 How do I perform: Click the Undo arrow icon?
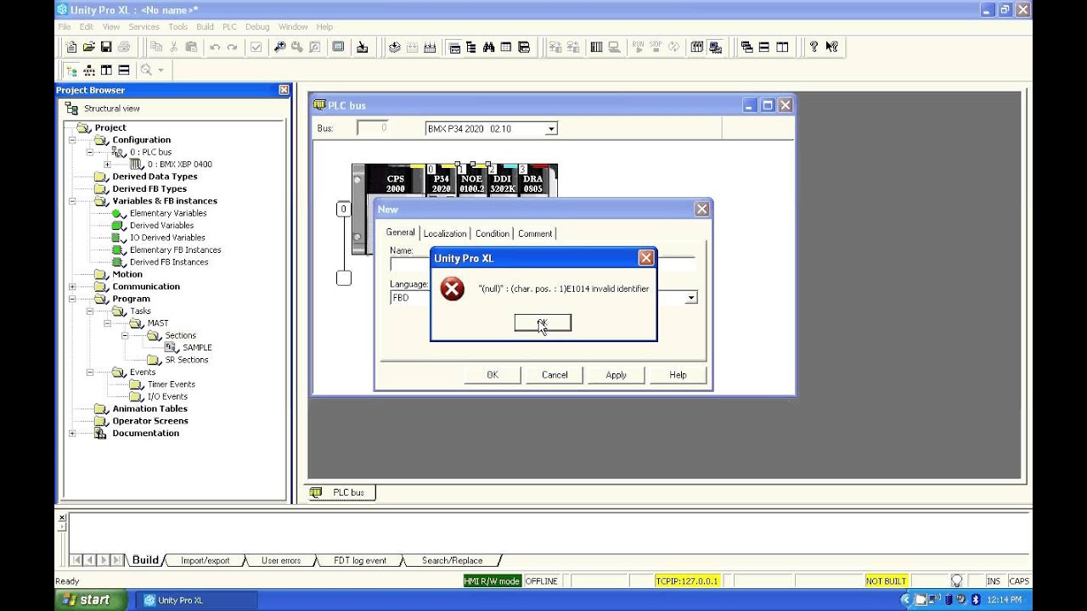pyautogui.click(x=215, y=48)
